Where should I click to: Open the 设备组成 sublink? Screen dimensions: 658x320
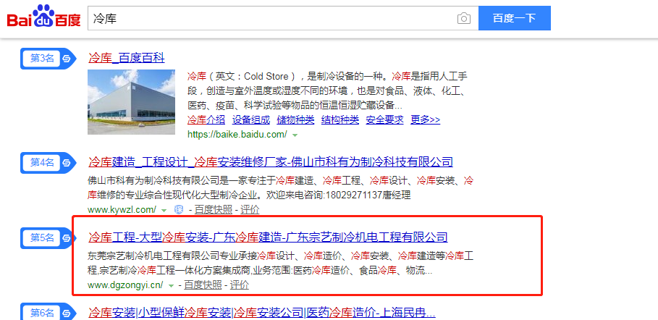(251, 119)
